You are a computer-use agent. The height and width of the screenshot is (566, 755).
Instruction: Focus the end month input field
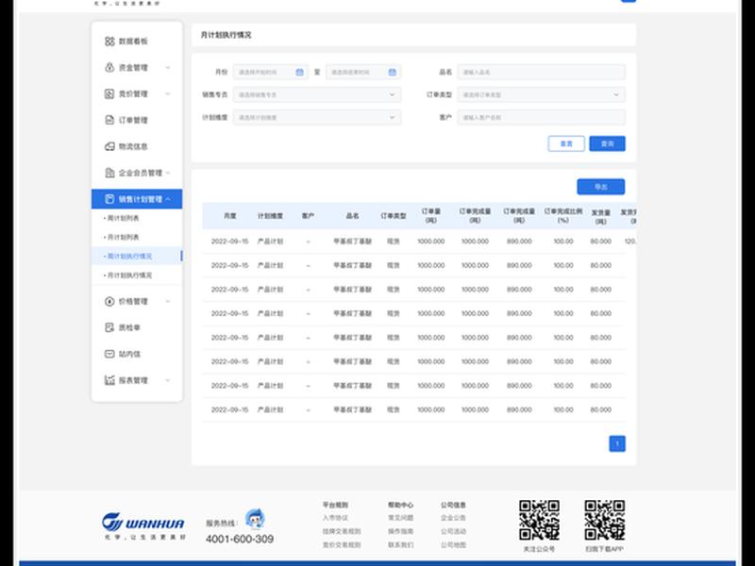tap(363, 73)
